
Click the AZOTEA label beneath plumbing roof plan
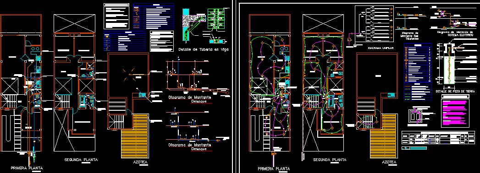tap(140, 162)
